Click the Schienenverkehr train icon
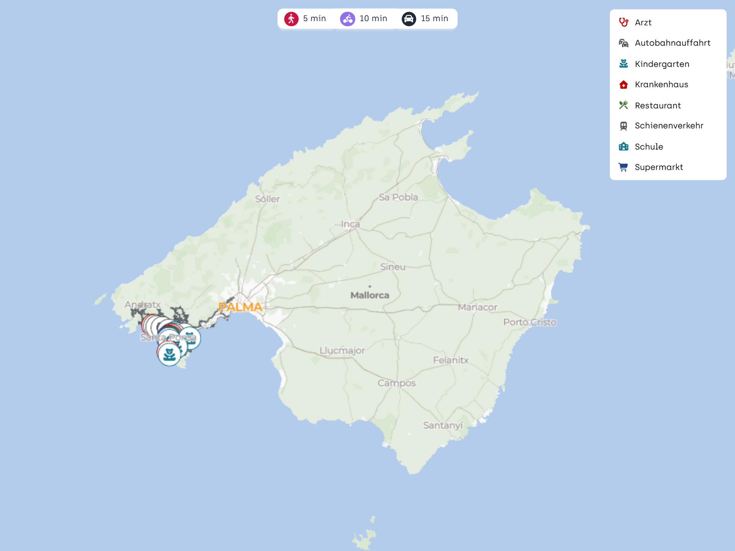The image size is (735, 551). click(624, 126)
